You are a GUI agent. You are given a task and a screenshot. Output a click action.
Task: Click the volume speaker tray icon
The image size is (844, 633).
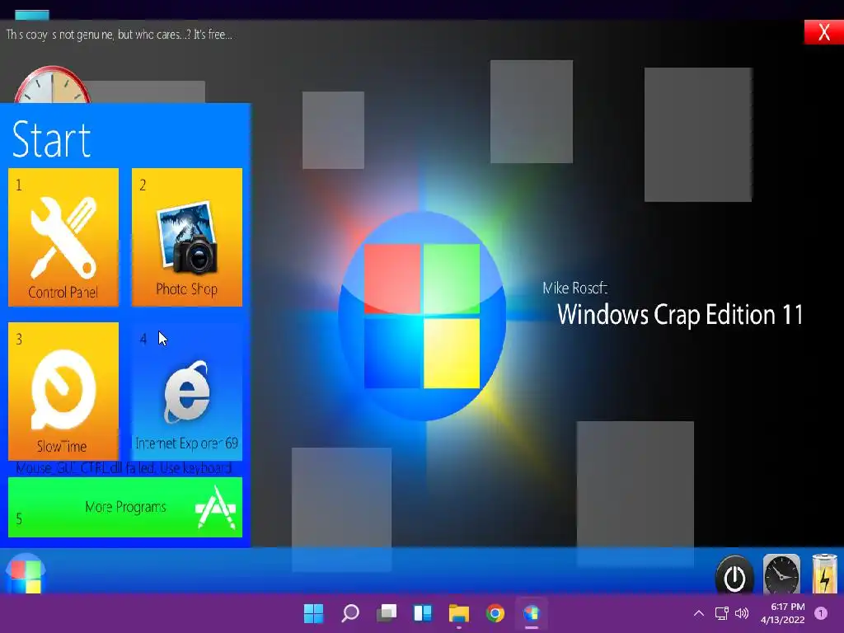742,613
